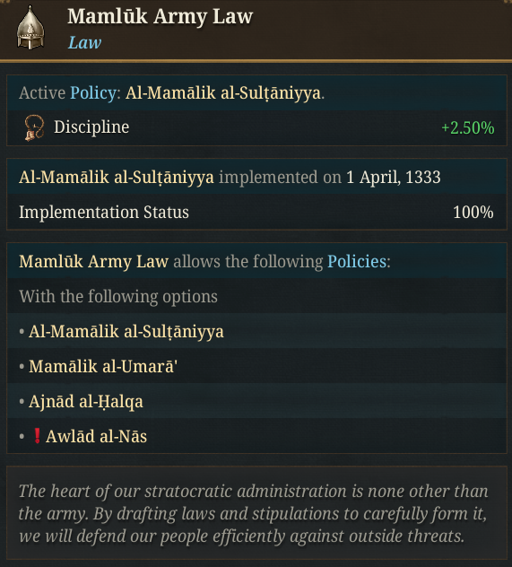The image size is (512, 567).
Task: Click the yellow Mamlūk Army Law text
Action: pyautogui.click(x=93, y=261)
